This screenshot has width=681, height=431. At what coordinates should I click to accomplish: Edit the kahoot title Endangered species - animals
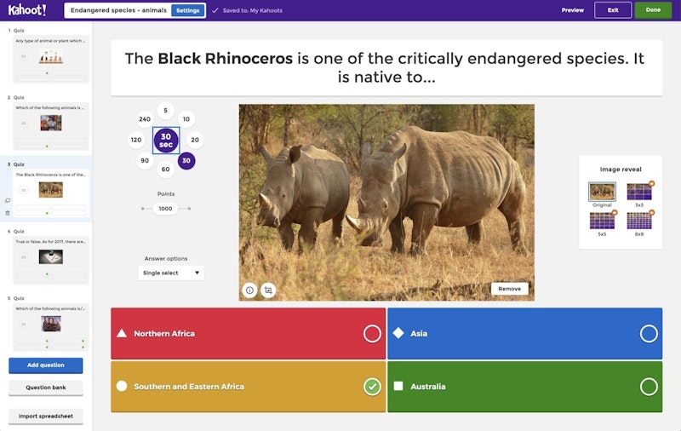pyautogui.click(x=118, y=10)
